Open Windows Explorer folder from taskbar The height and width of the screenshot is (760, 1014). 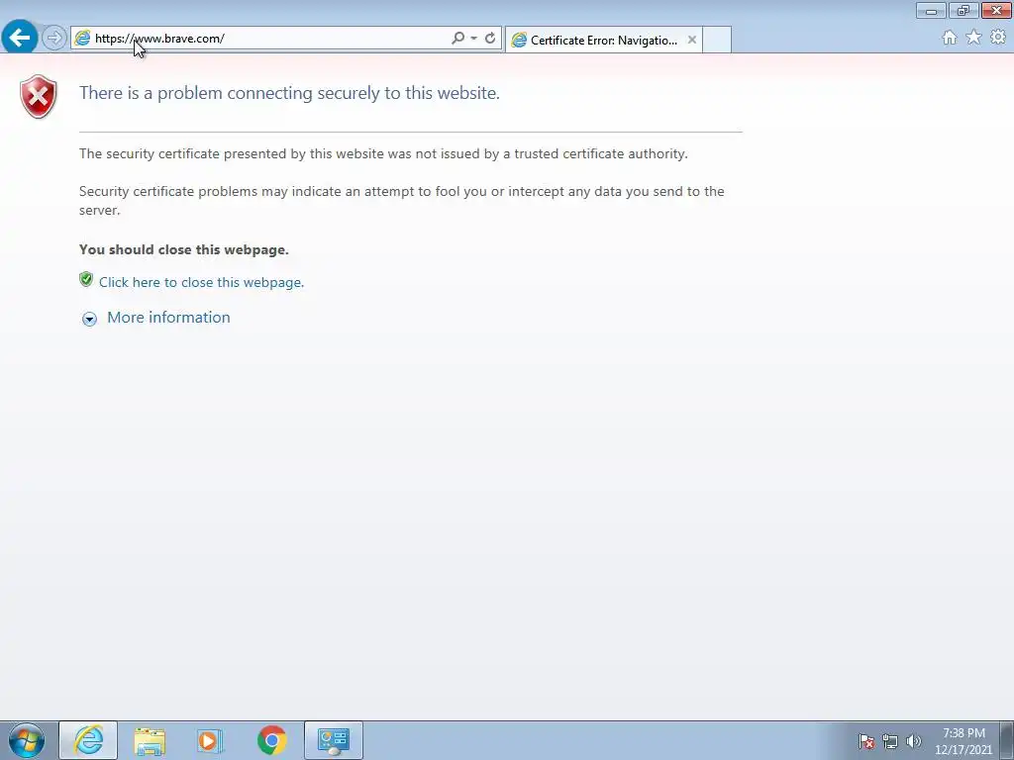[x=150, y=740]
